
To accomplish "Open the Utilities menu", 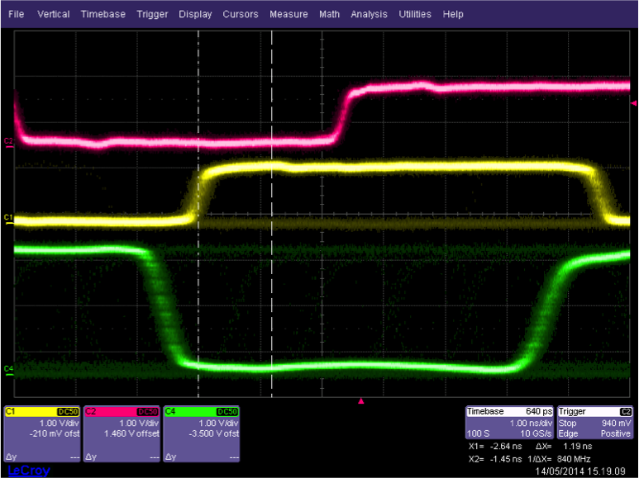I will (x=415, y=14).
